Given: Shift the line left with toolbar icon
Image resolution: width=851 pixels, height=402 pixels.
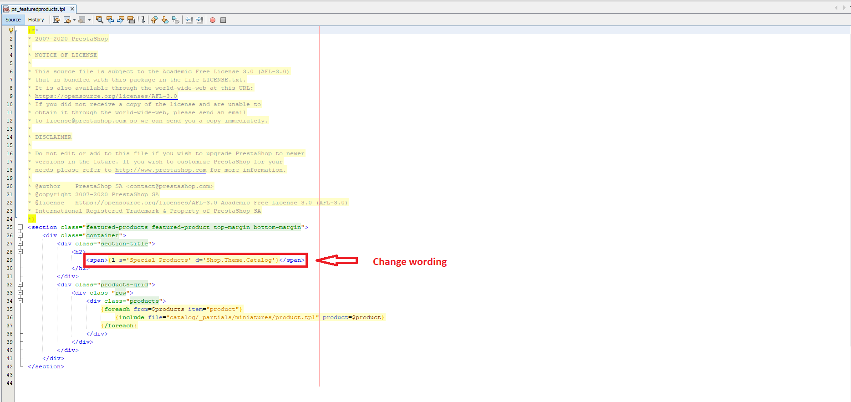Looking at the screenshot, I should 189,20.
